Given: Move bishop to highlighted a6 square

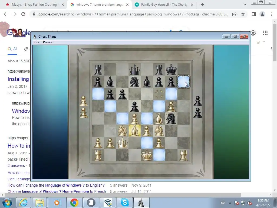Looking at the screenshot, I should (98, 94).
